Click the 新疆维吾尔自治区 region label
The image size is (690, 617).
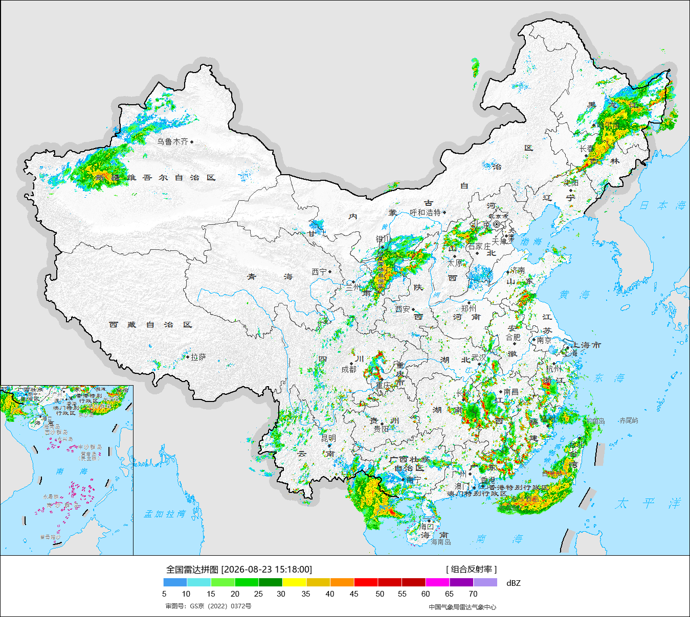155,178
